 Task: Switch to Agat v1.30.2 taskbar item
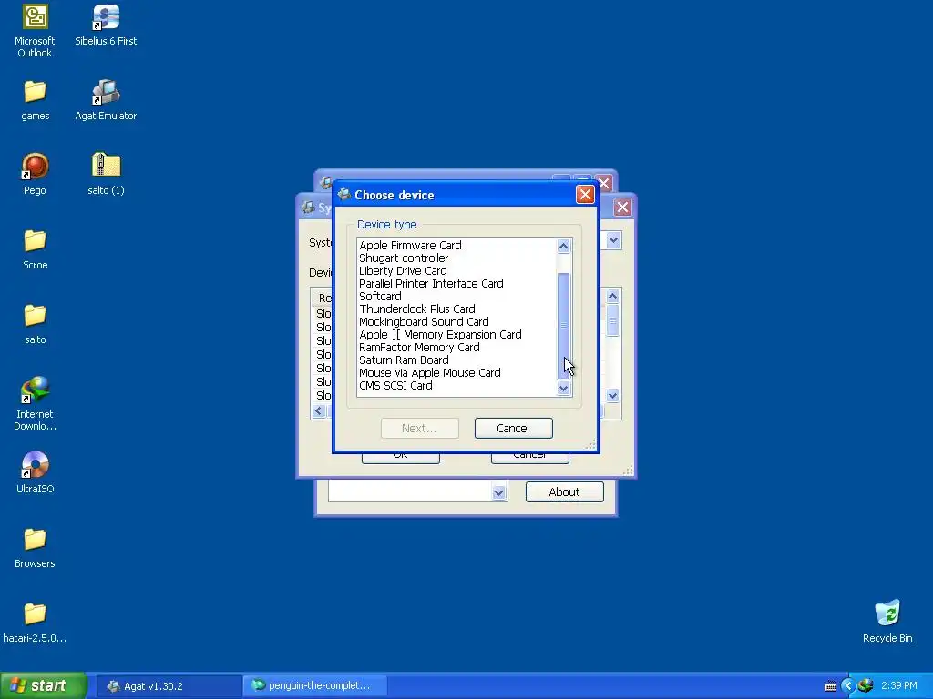pos(169,686)
